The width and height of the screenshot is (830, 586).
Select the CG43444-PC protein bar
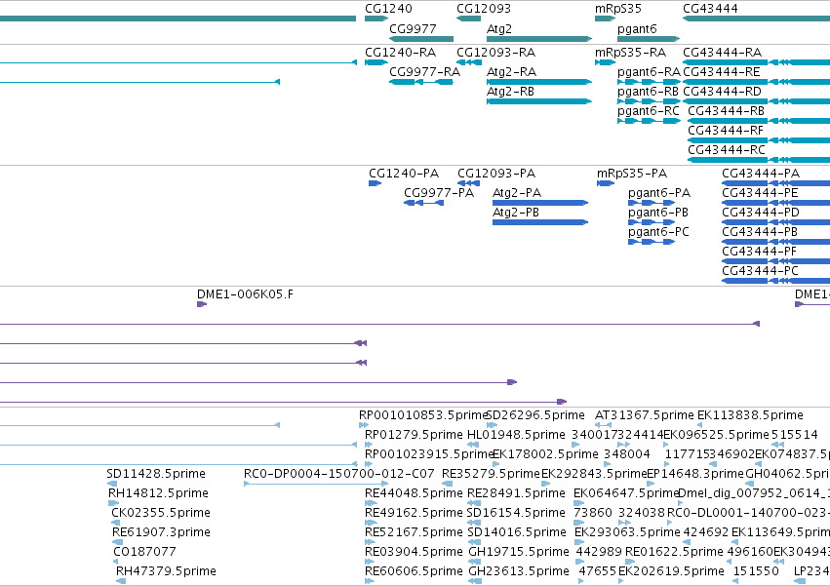pos(776,281)
